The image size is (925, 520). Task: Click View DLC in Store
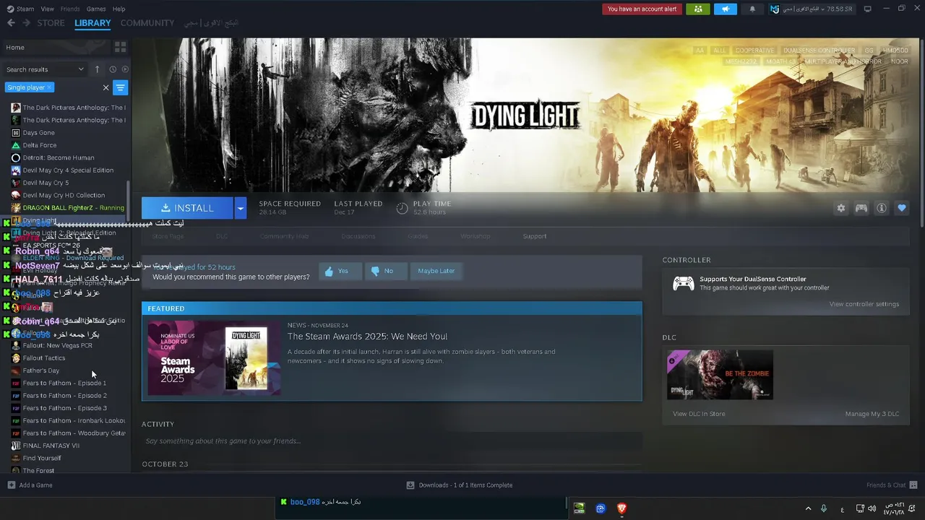(699, 414)
